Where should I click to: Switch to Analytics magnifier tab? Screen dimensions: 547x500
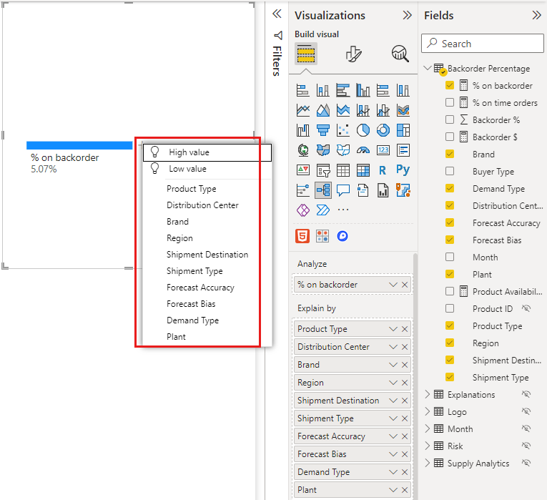click(400, 54)
